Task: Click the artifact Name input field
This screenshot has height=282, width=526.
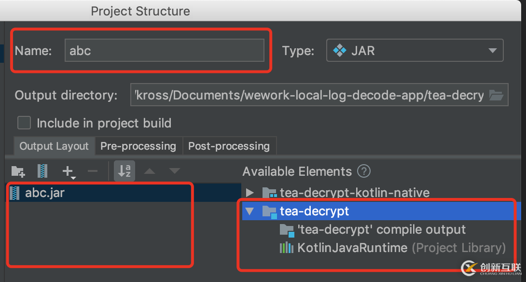Action: [x=164, y=50]
